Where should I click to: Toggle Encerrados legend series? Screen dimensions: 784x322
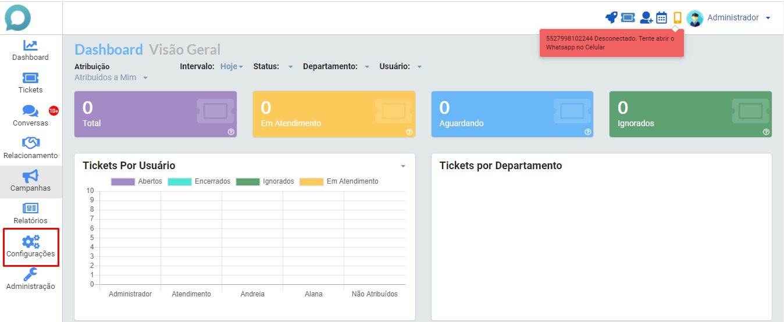click(x=199, y=181)
